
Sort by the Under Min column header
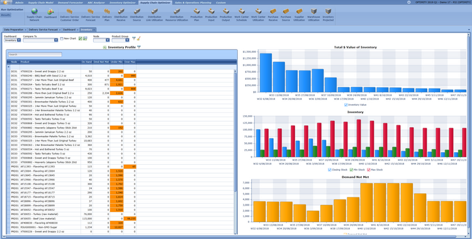pos(116,62)
